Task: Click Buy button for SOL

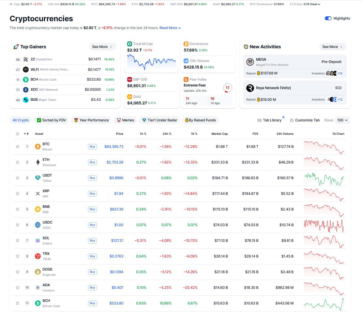Action: (92, 241)
